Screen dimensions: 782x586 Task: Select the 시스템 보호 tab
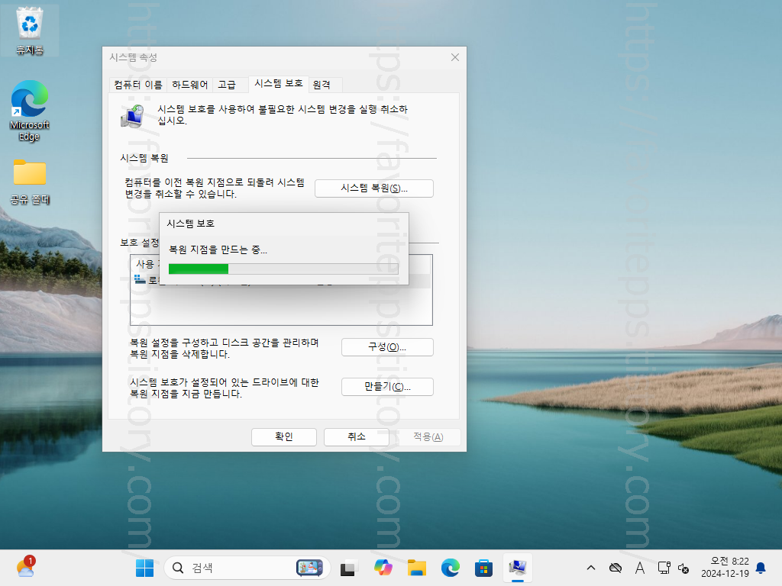(279, 84)
